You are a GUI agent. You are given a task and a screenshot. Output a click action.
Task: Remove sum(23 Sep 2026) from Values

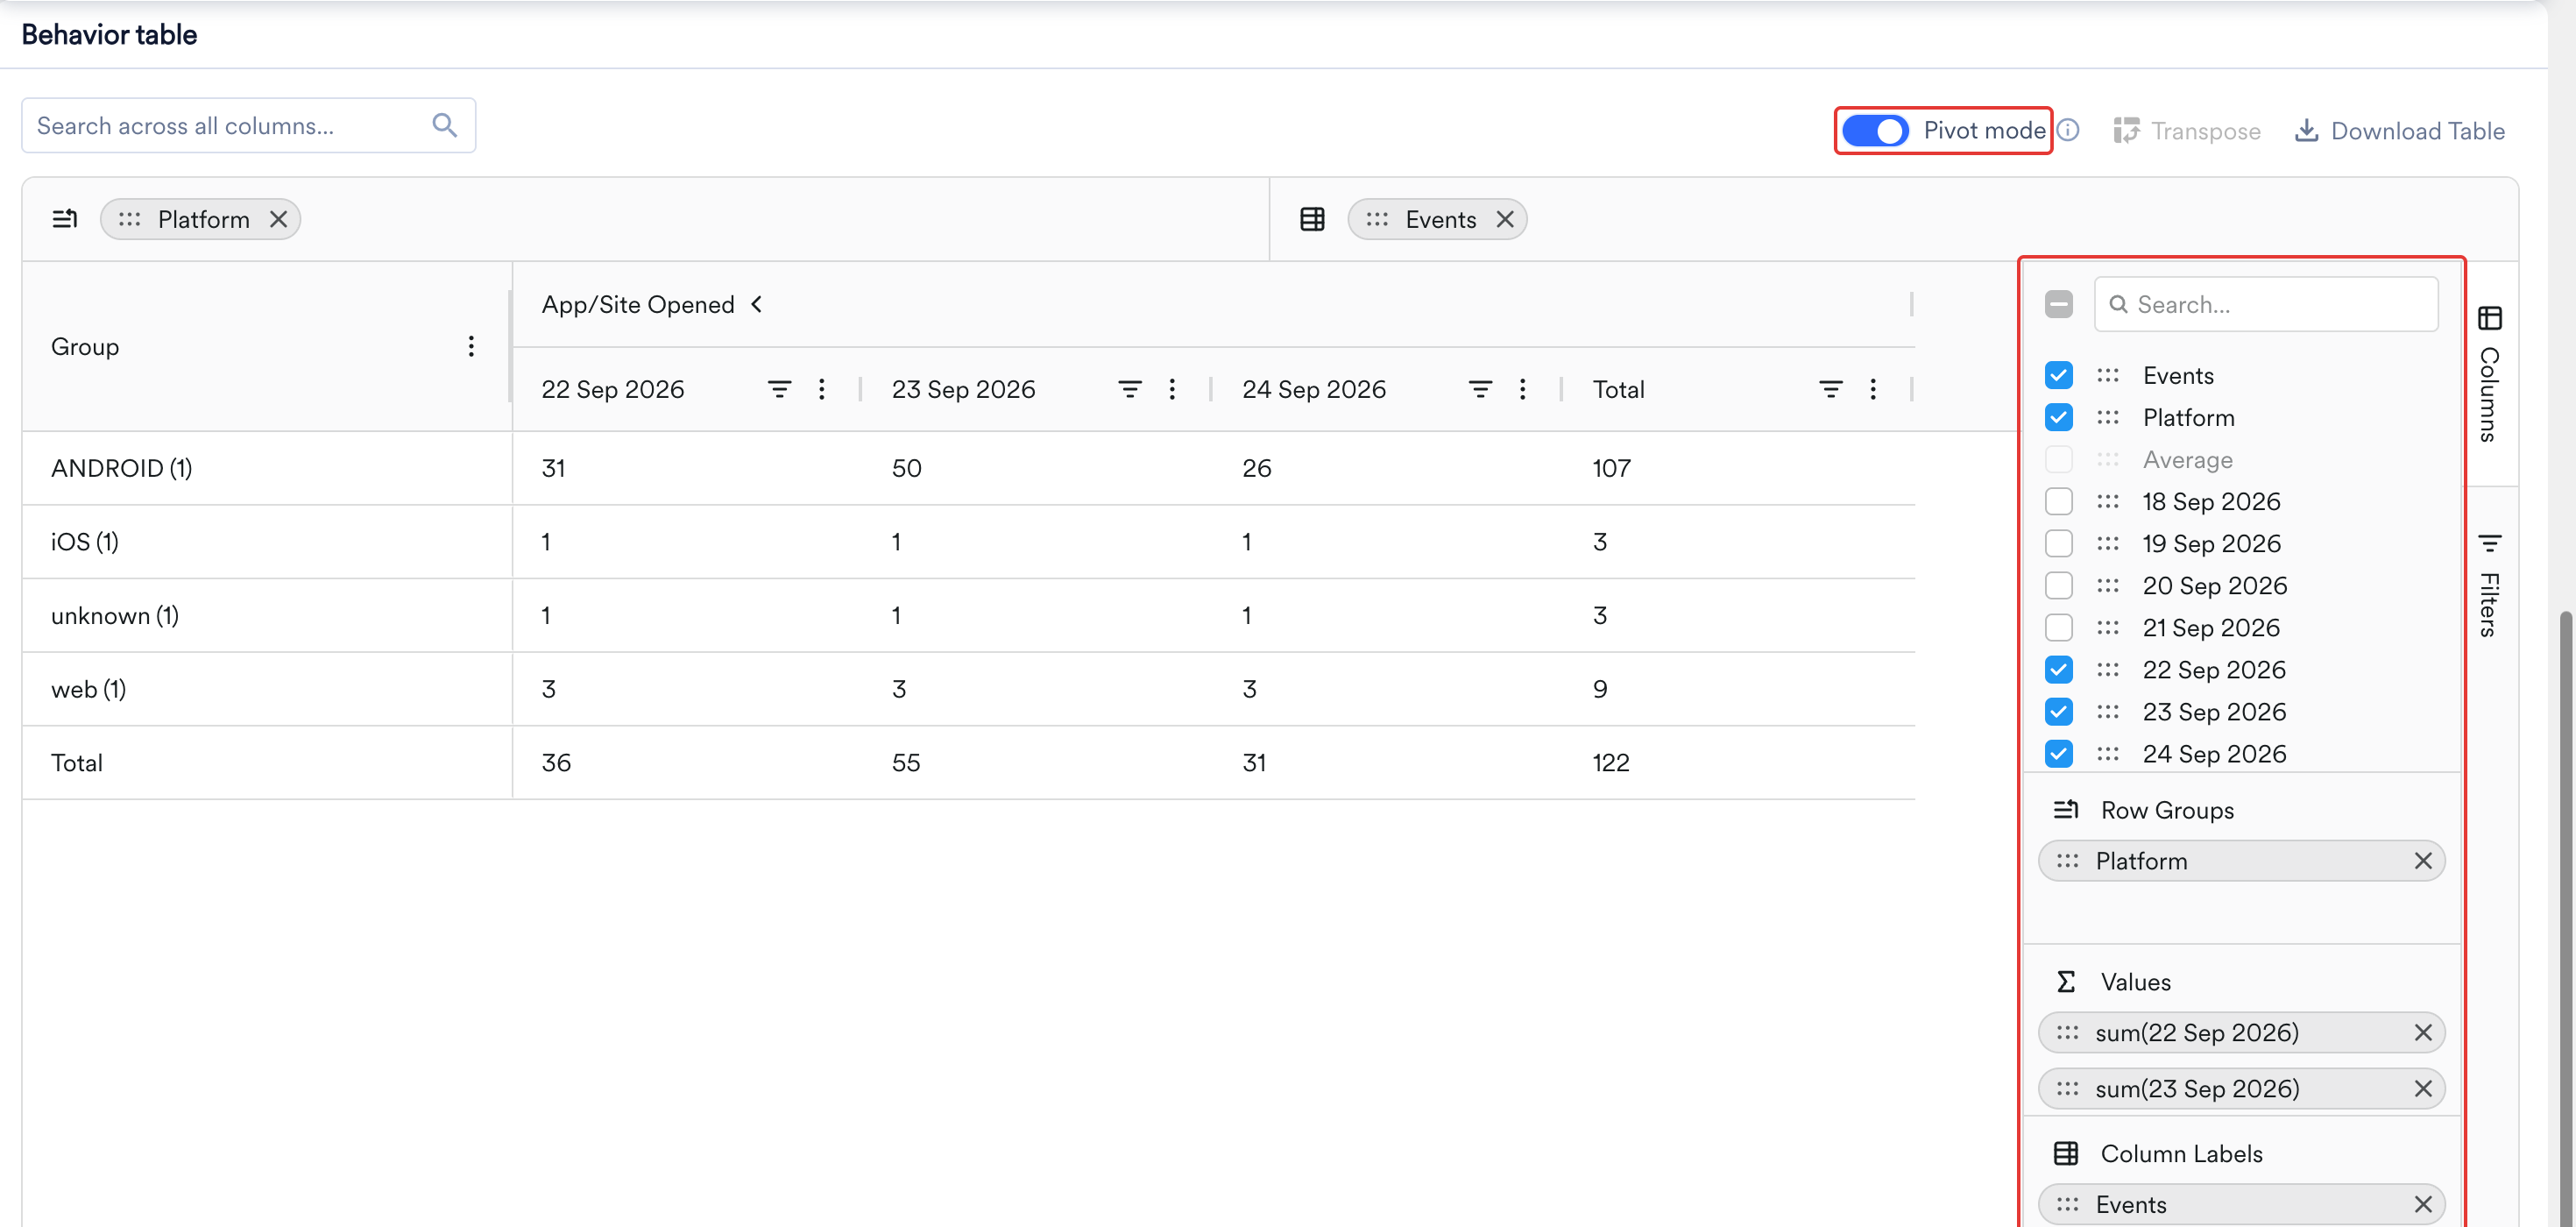click(2423, 1089)
